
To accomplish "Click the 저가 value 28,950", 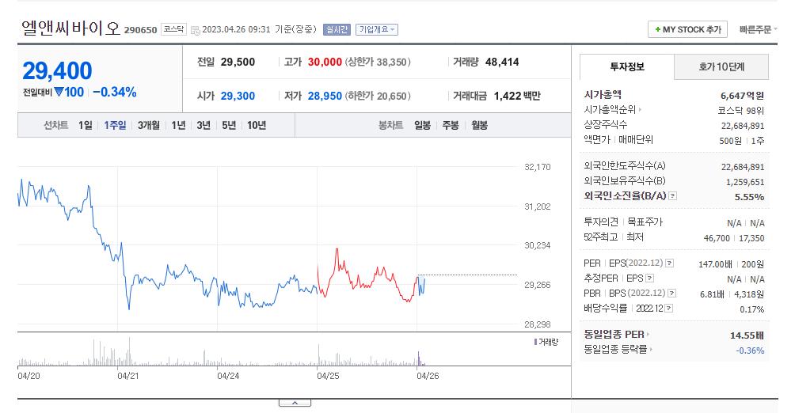I will tap(325, 96).
